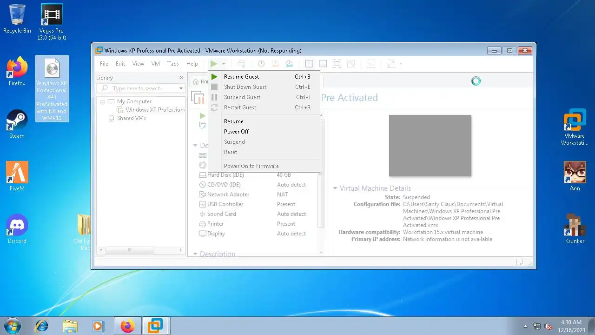Screen dimensions: 595x335
Task: Collapse the Description section
Action: (x=195, y=254)
